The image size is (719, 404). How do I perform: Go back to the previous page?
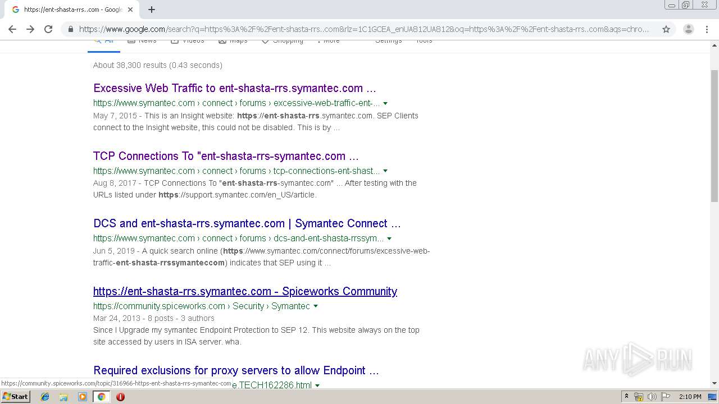(x=12, y=29)
